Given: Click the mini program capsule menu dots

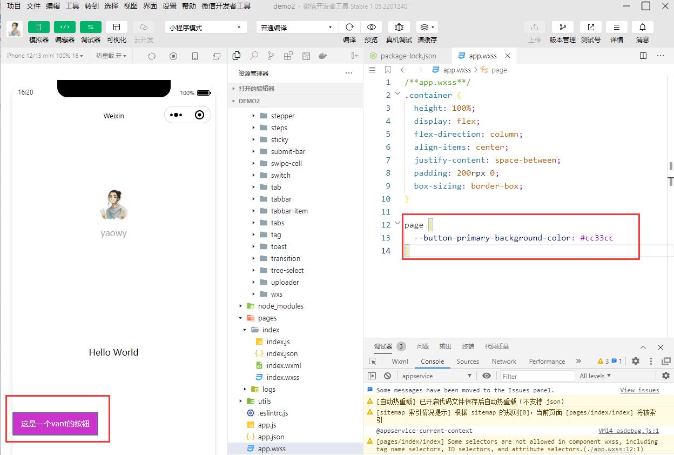Looking at the screenshot, I should pyautogui.click(x=177, y=115).
